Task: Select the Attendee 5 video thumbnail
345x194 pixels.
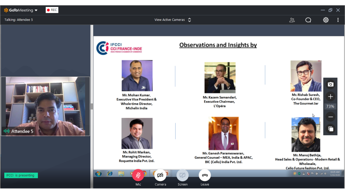Action: (x=45, y=106)
